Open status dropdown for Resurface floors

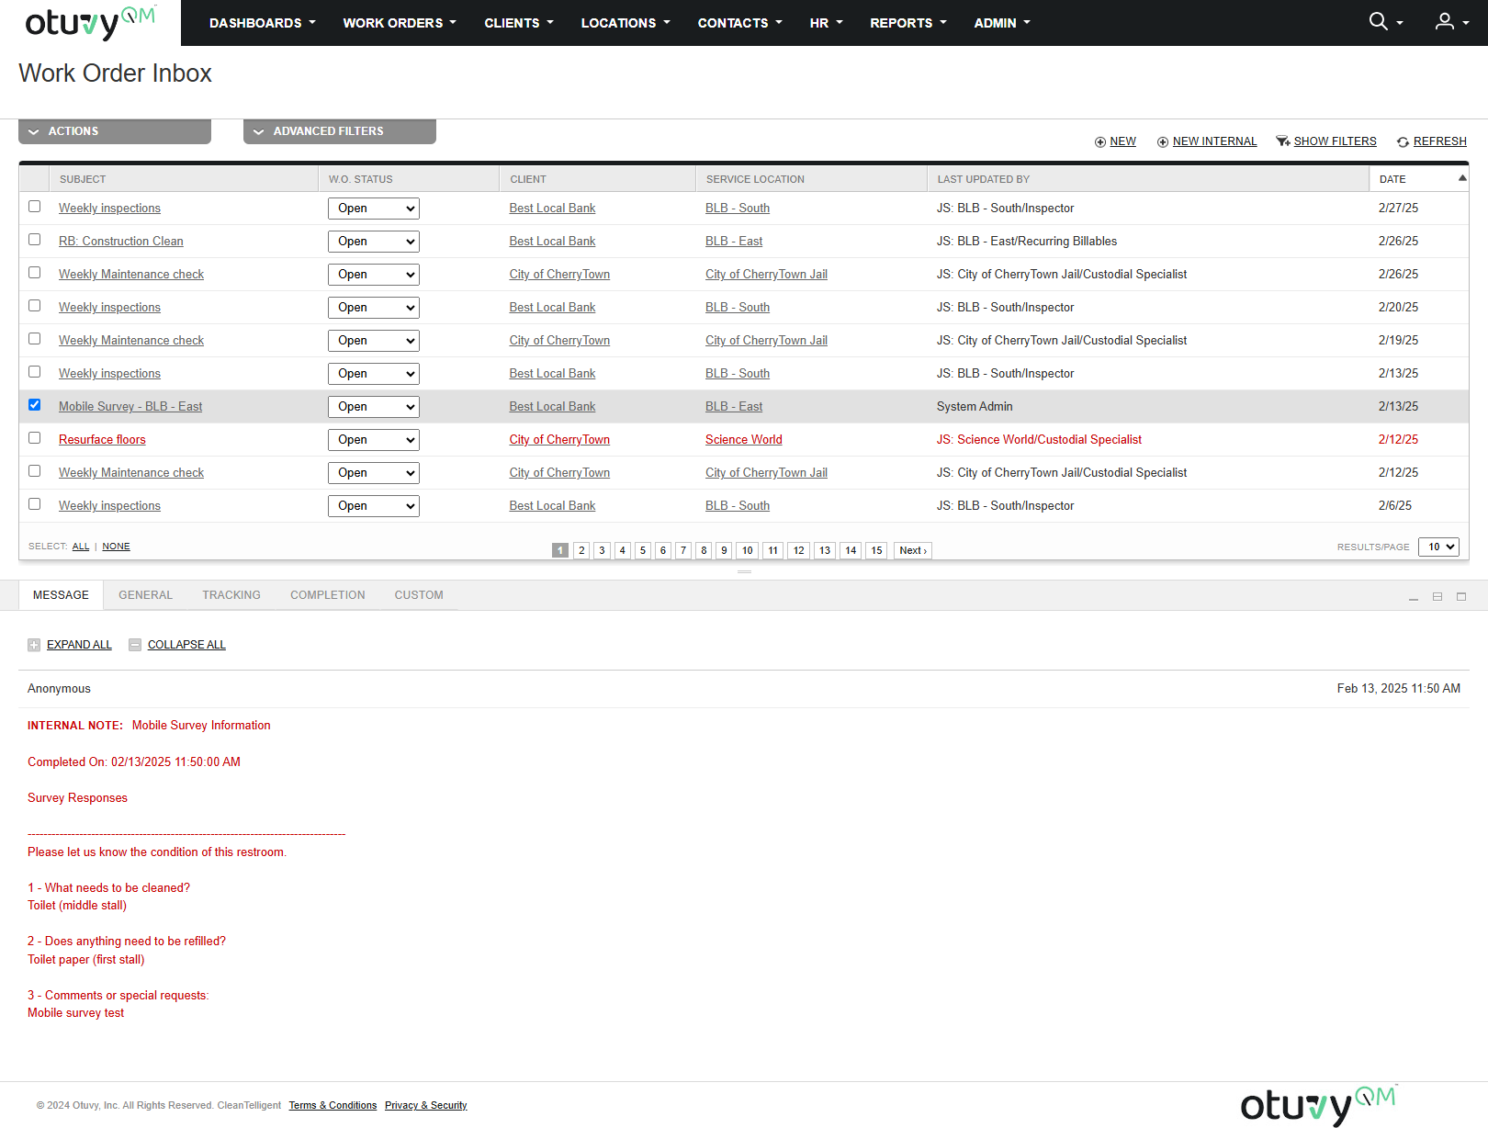tap(374, 440)
